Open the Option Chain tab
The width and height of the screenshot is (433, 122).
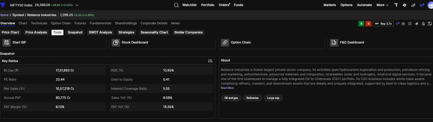[x=61, y=23]
